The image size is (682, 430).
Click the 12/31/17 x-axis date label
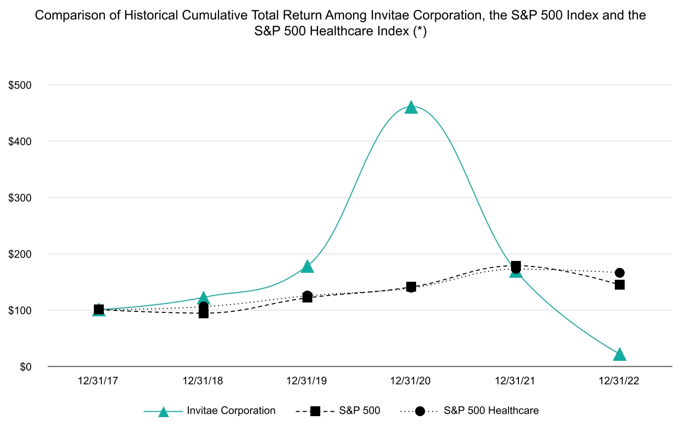pyautogui.click(x=98, y=381)
